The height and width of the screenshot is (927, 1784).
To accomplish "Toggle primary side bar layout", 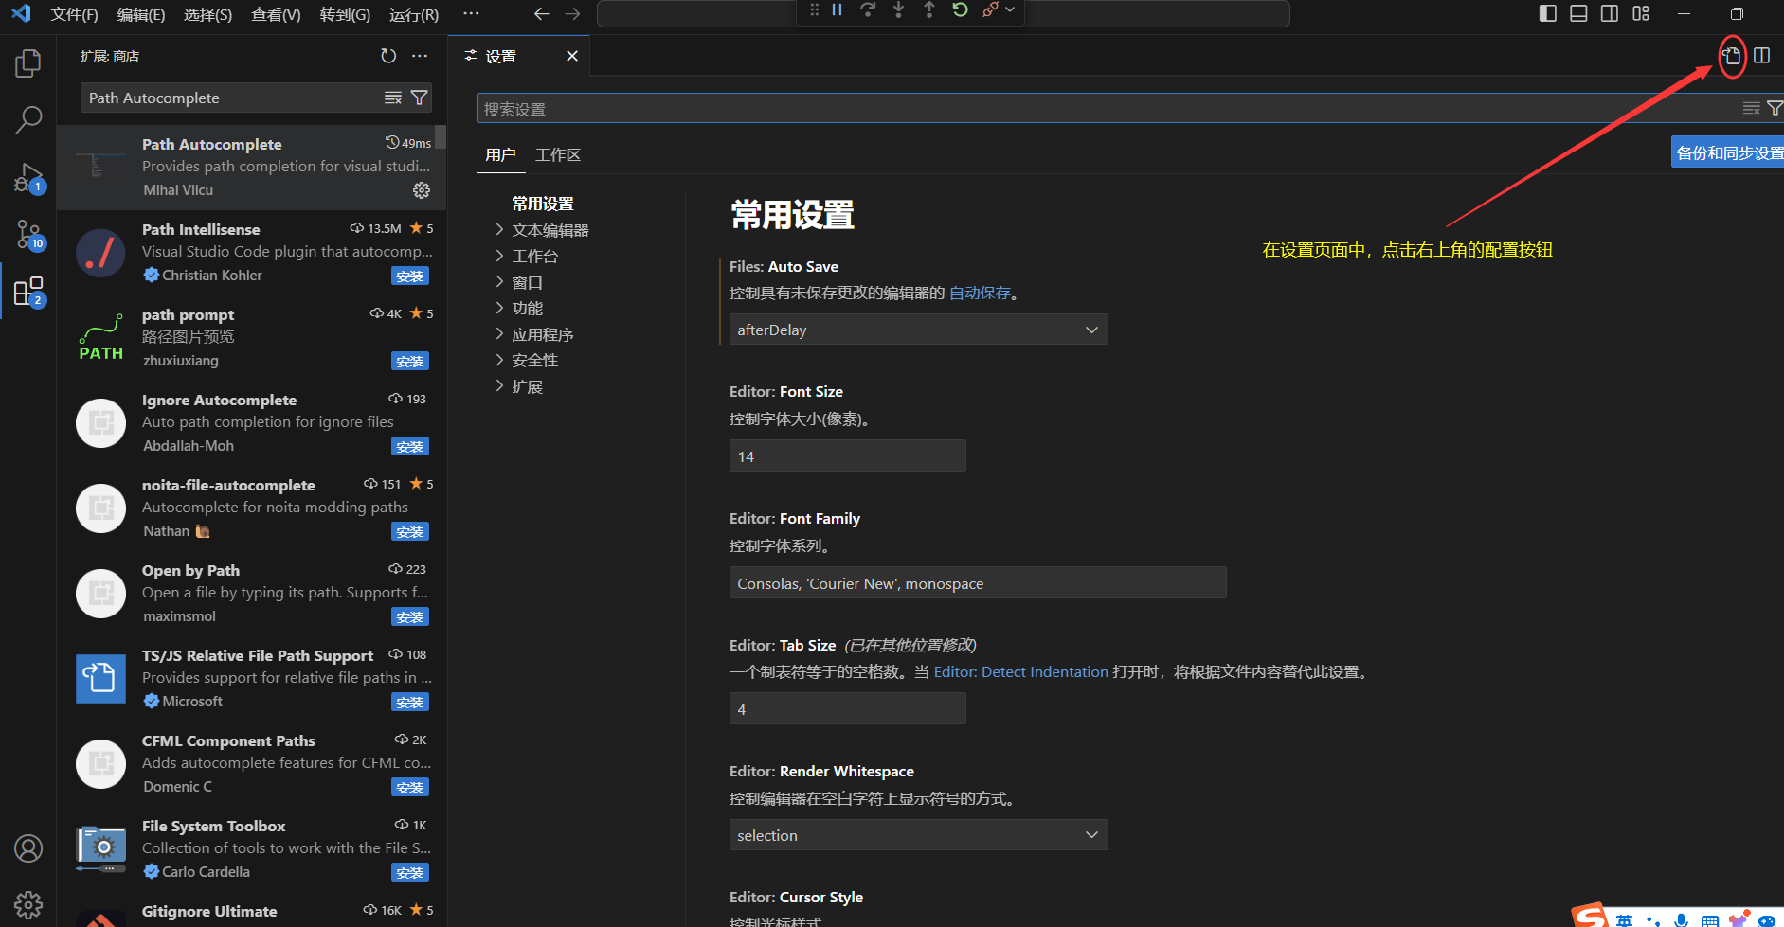I will (x=1548, y=13).
